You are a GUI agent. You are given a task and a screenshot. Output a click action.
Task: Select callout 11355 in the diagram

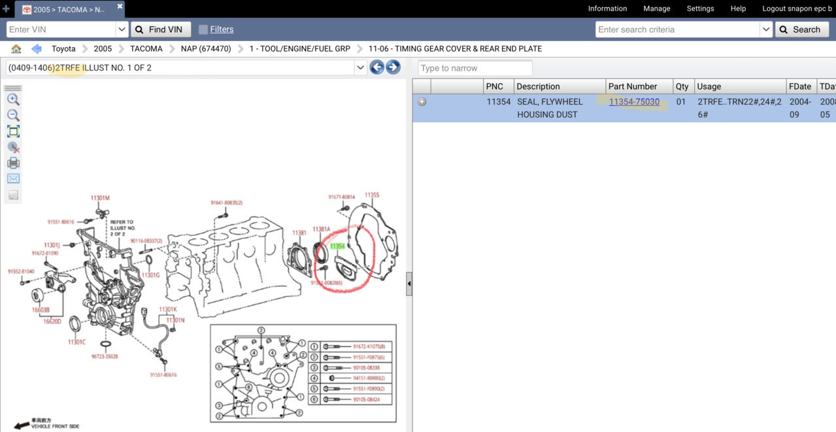(x=372, y=195)
